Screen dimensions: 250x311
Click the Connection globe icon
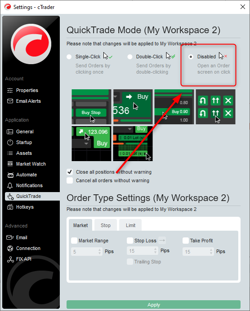[10, 248]
